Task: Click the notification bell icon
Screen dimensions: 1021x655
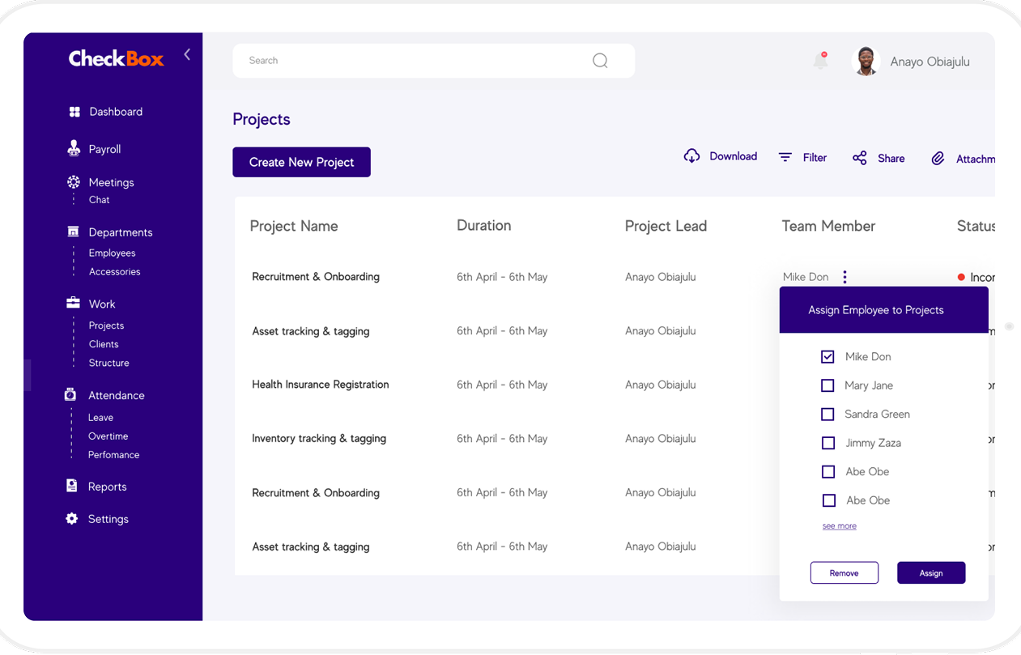Action: click(x=820, y=61)
